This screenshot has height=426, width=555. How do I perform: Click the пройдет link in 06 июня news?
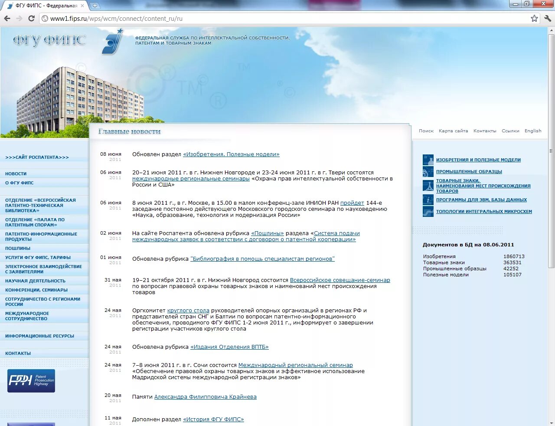tap(352, 203)
